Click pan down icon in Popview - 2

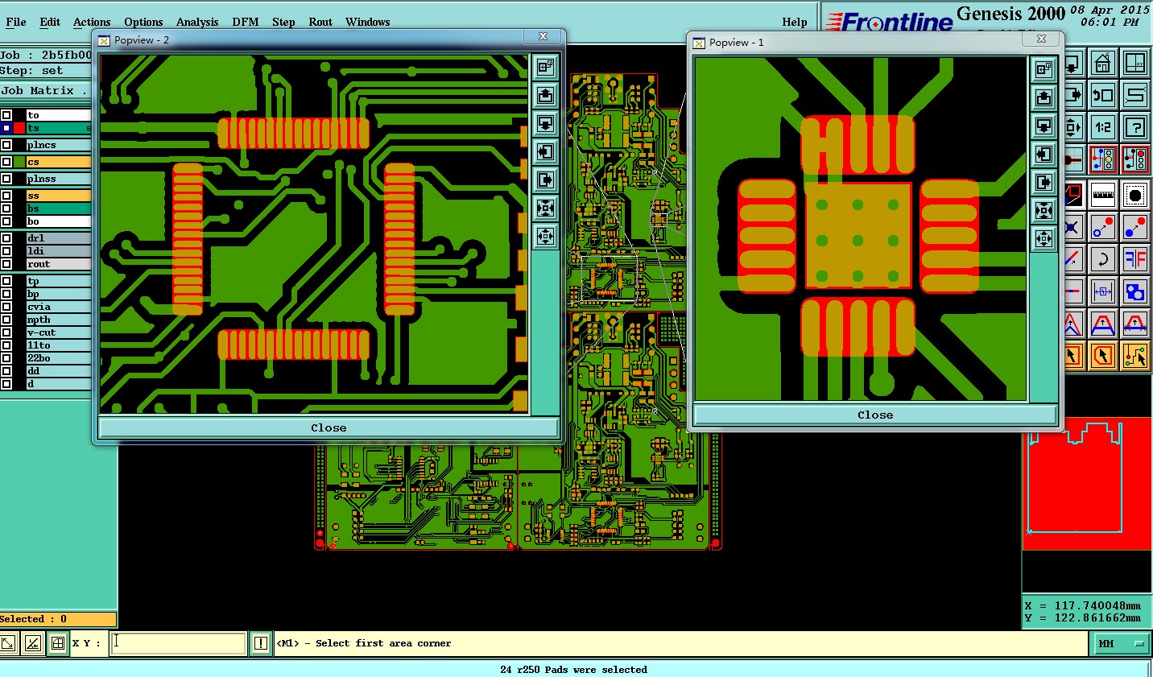click(545, 124)
